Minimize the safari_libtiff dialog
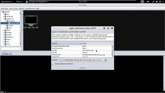This screenshot has width=165, height=93. point(104,28)
